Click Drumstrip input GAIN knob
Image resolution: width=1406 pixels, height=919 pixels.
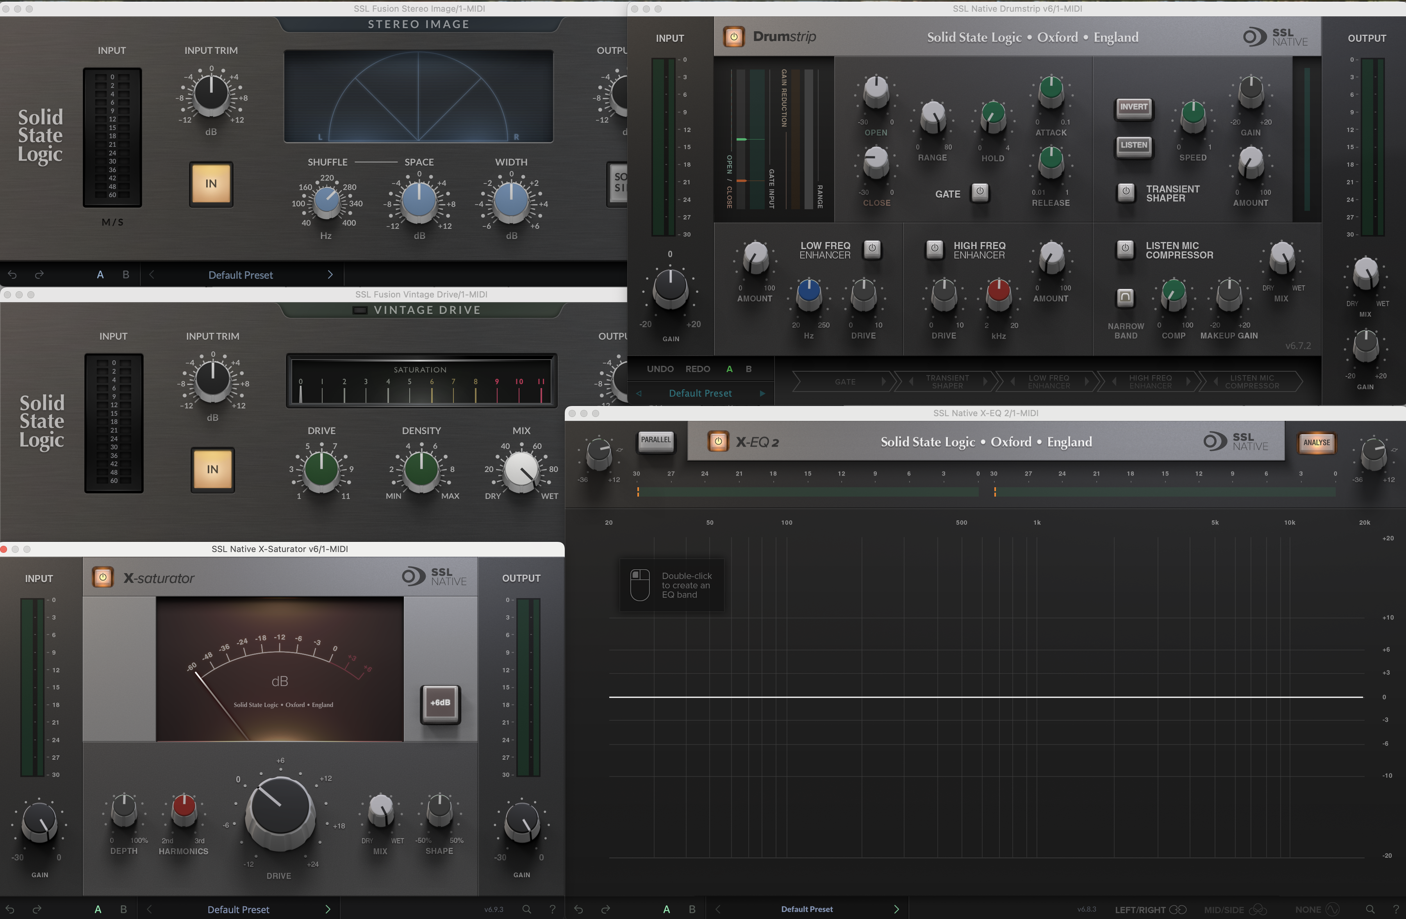[x=671, y=288]
